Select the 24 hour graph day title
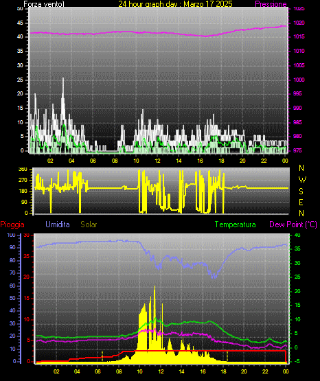 pos(175,4)
